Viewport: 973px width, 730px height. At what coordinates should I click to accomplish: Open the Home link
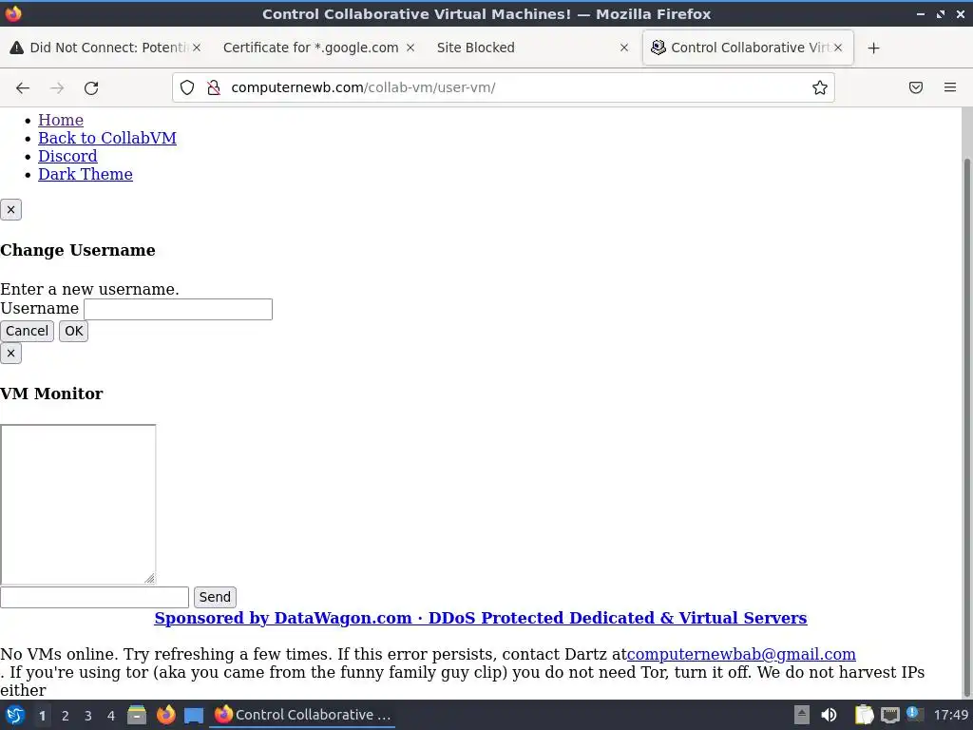coord(61,120)
